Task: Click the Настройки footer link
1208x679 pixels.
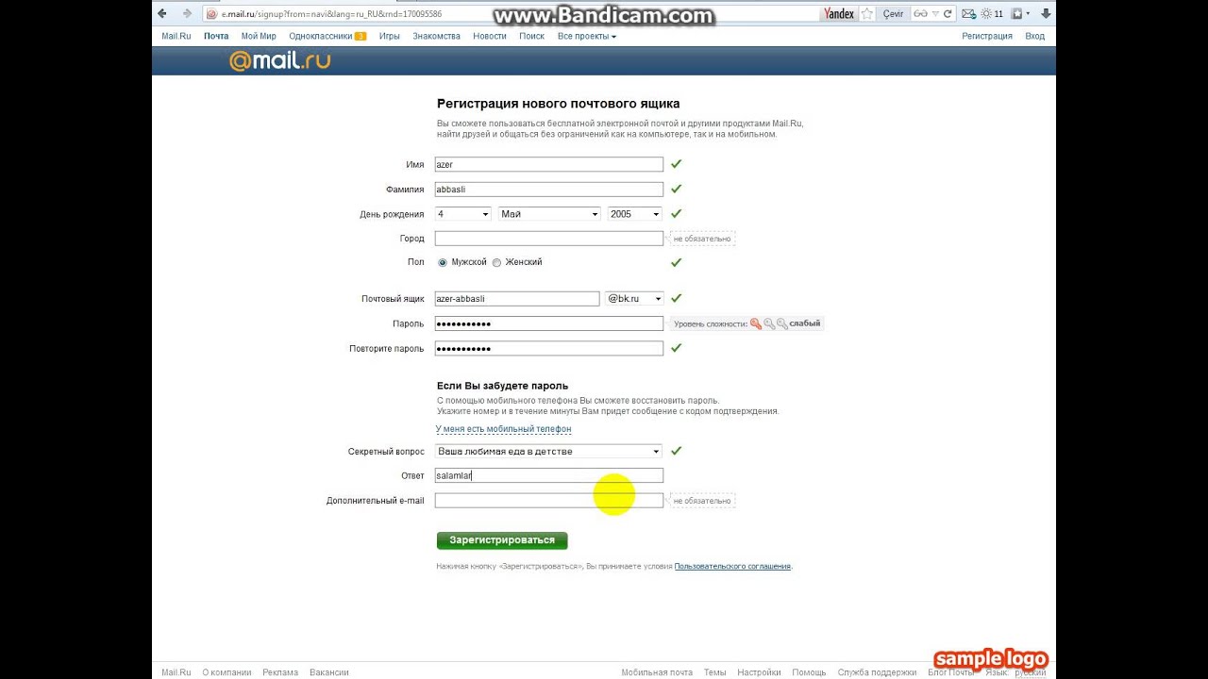Action: (x=759, y=672)
